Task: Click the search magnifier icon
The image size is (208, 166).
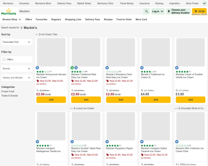Action: pyautogui.click(x=146, y=11)
